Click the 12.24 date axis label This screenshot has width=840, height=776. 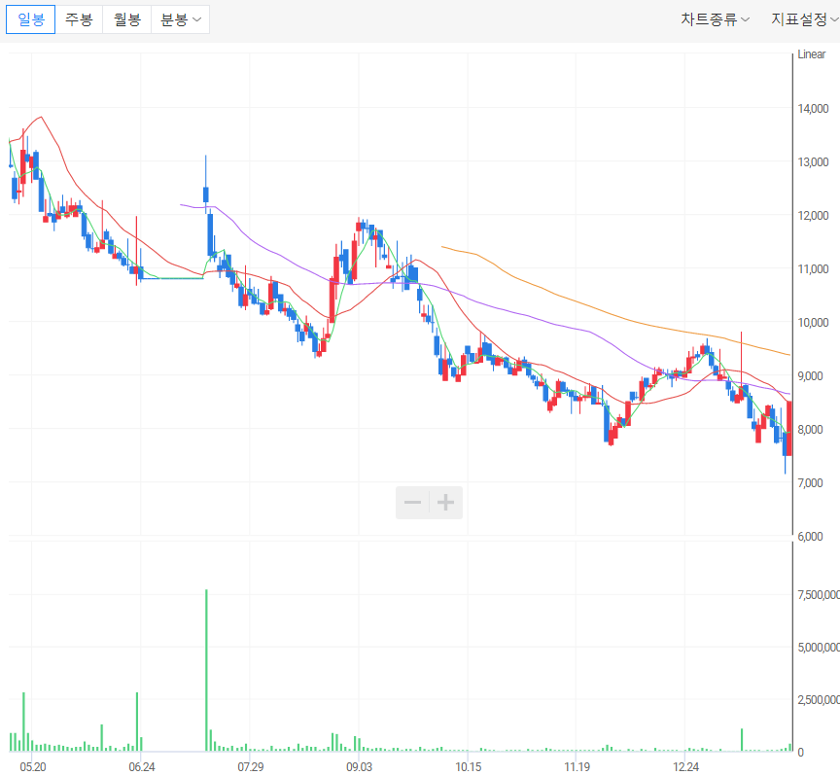[x=685, y=766]
